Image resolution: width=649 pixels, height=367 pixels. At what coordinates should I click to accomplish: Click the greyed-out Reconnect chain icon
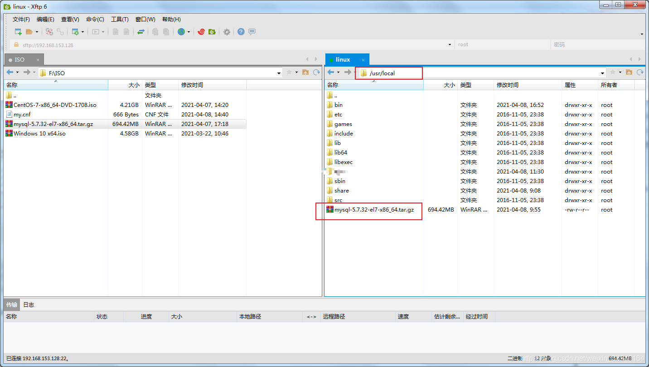point(60,32)
